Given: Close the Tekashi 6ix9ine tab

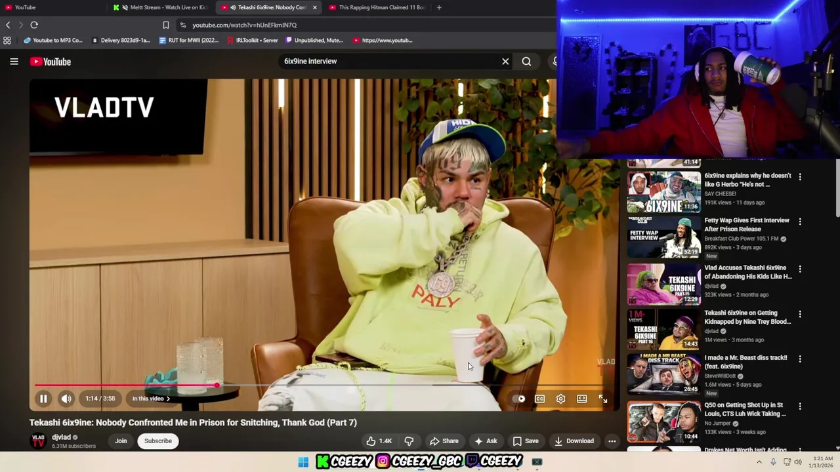Looking at the screenshot, I should tap(314, 7).
